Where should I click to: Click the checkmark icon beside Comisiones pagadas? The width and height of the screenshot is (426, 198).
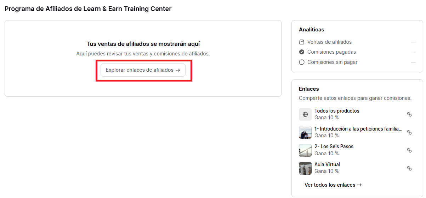click(x=302, y=52)
